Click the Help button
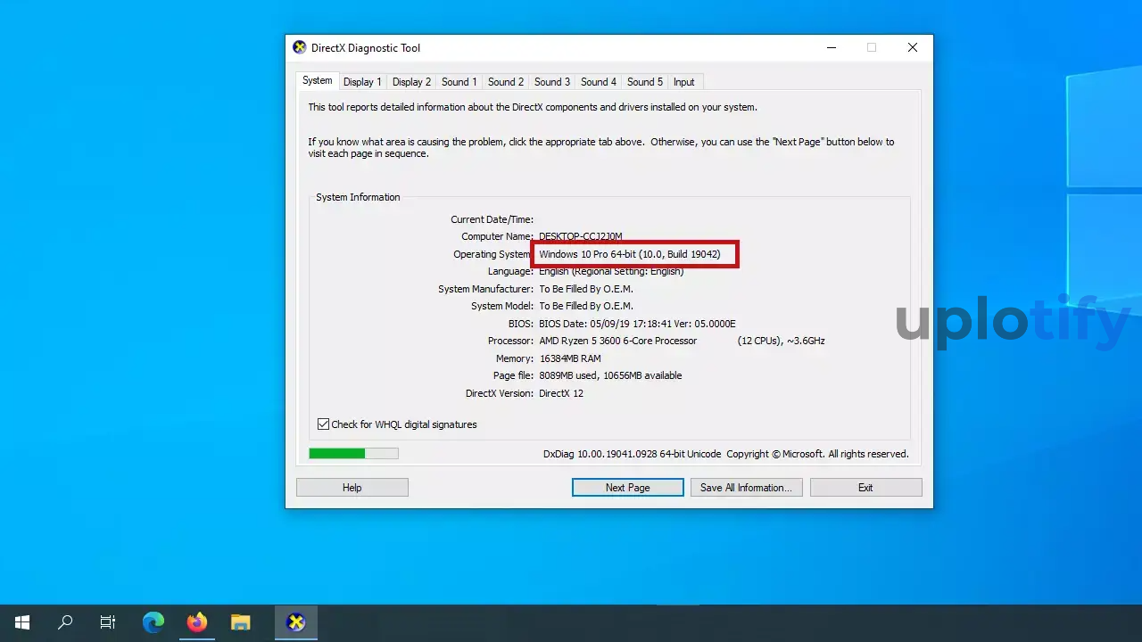The width and height of the screenshot is (1142, 642). [352, 488]
